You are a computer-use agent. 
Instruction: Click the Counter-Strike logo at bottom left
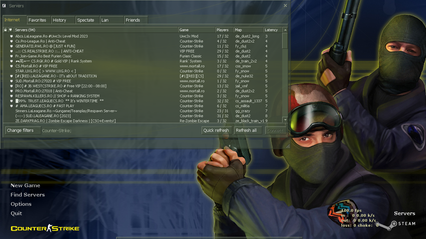pyautogui.click(x=45, y=228)
